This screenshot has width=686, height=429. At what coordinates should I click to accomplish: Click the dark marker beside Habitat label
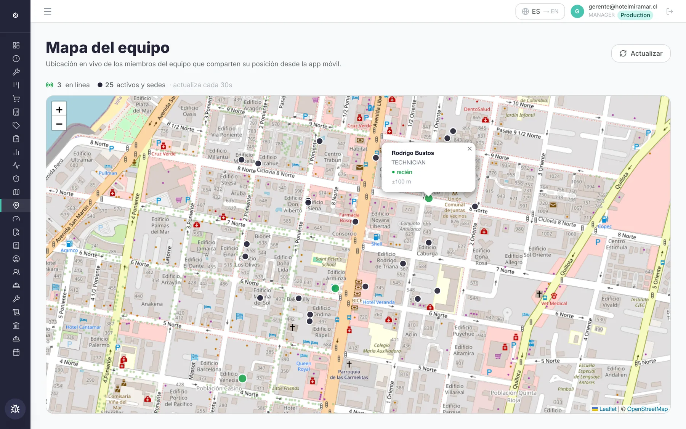click(376, 157)
